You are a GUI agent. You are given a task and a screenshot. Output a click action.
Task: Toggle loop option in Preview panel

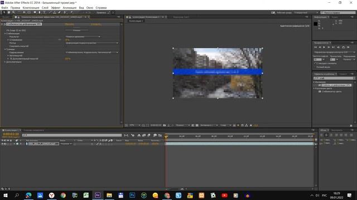pos(344,47)
